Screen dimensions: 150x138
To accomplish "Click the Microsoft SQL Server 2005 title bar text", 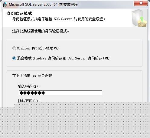I will pos(43,5).
